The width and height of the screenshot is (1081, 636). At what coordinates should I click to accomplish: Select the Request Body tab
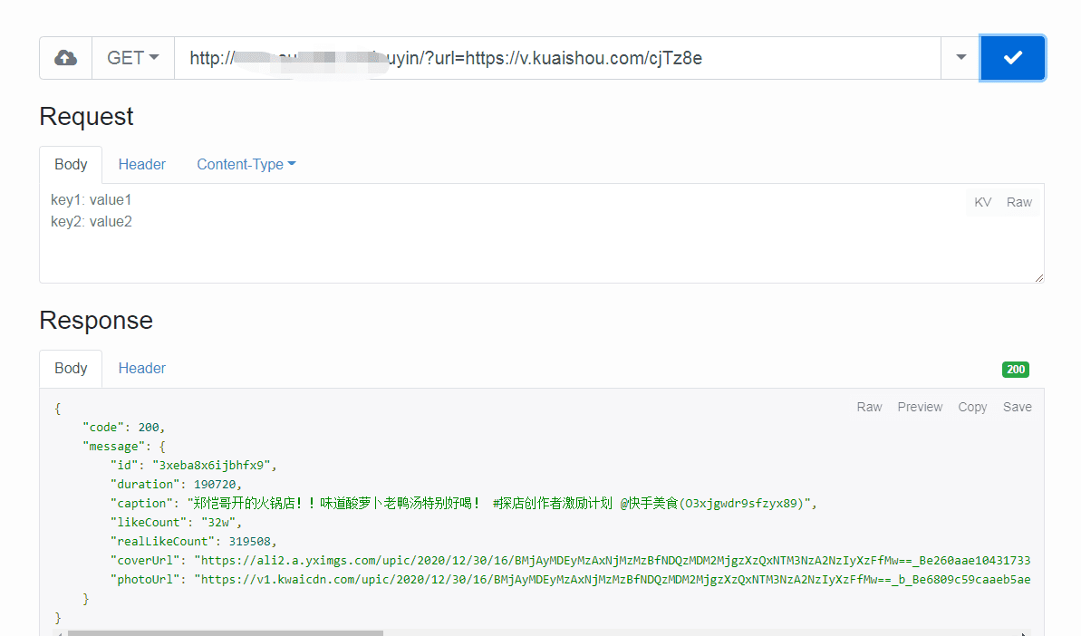pos(71,165)
